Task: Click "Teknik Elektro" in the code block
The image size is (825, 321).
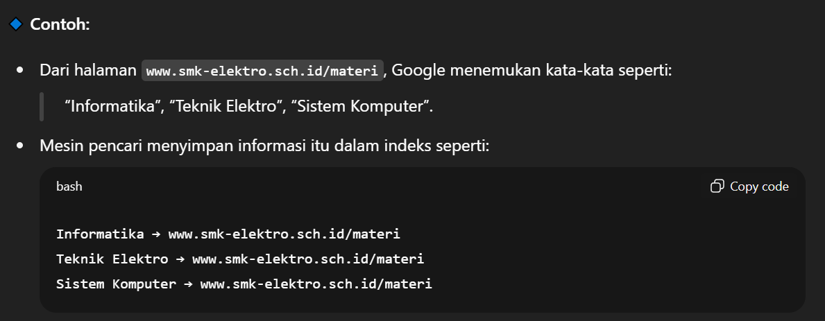Action: [112, 259]
